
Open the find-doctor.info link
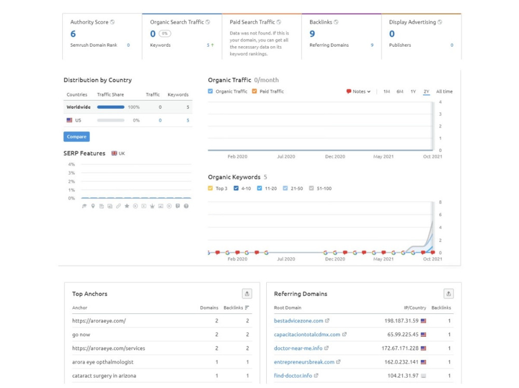pyautogui.click(x=293, y=376)
